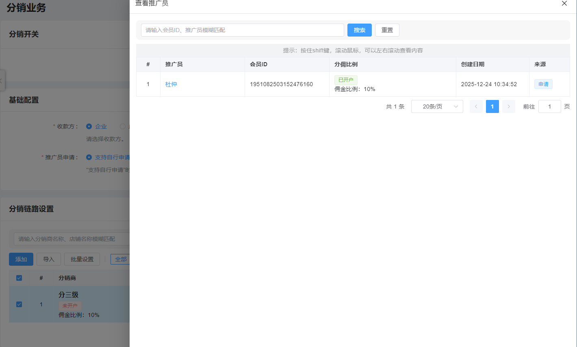This screenshot has height=347, width=577.
Task: Check the 分三级 distributor row checkbox
Action: pos(19,304)
